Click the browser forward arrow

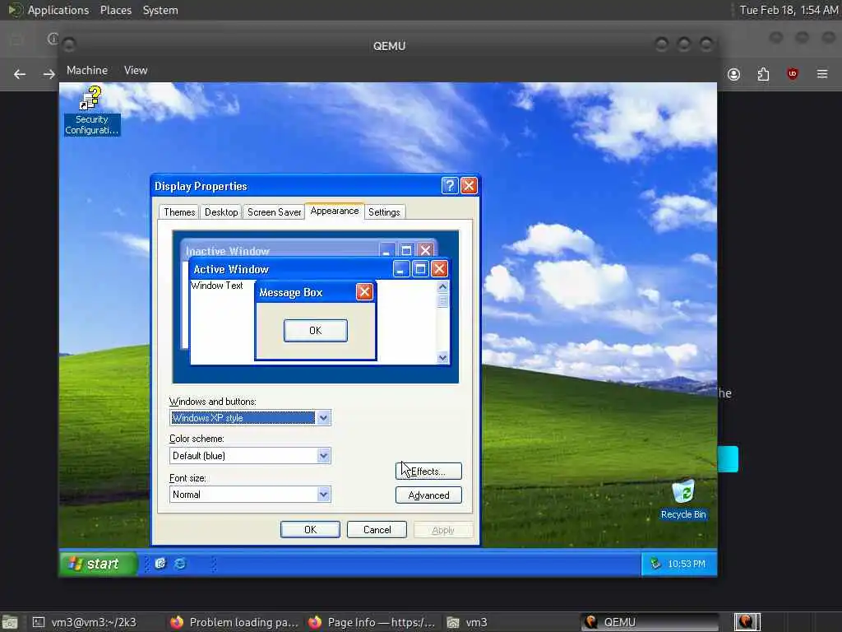point(49,74)
